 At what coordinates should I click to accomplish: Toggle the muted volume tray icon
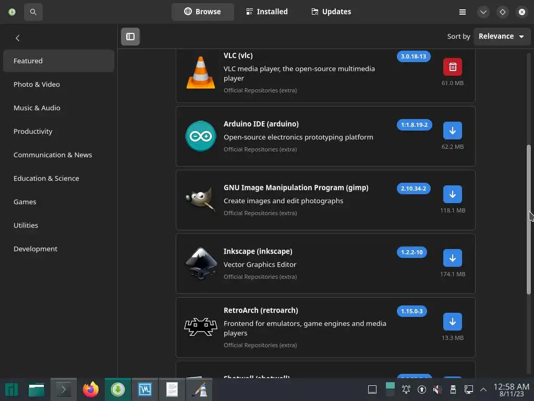click(x=438, y=390)
